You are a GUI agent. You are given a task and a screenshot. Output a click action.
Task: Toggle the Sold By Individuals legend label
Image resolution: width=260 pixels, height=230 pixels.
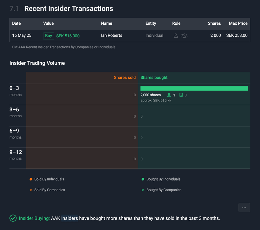coord(49,179)
